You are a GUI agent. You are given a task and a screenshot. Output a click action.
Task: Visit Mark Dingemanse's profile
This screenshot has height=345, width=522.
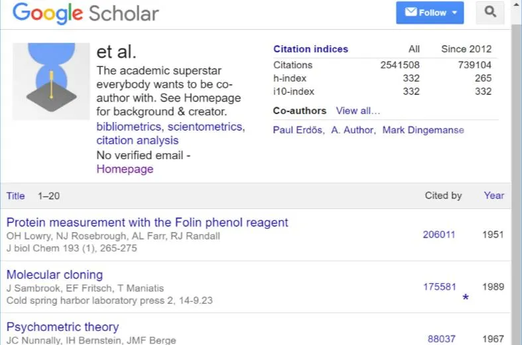[423, 130]
